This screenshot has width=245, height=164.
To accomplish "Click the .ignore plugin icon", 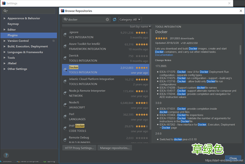I will pyautogui.click(x=65, y=34).
